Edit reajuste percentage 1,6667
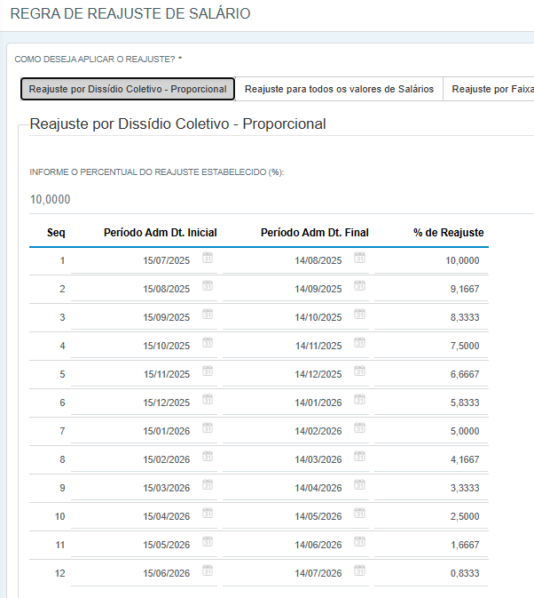The height and width of the screenshot is (598, 534). coord(431,545)
